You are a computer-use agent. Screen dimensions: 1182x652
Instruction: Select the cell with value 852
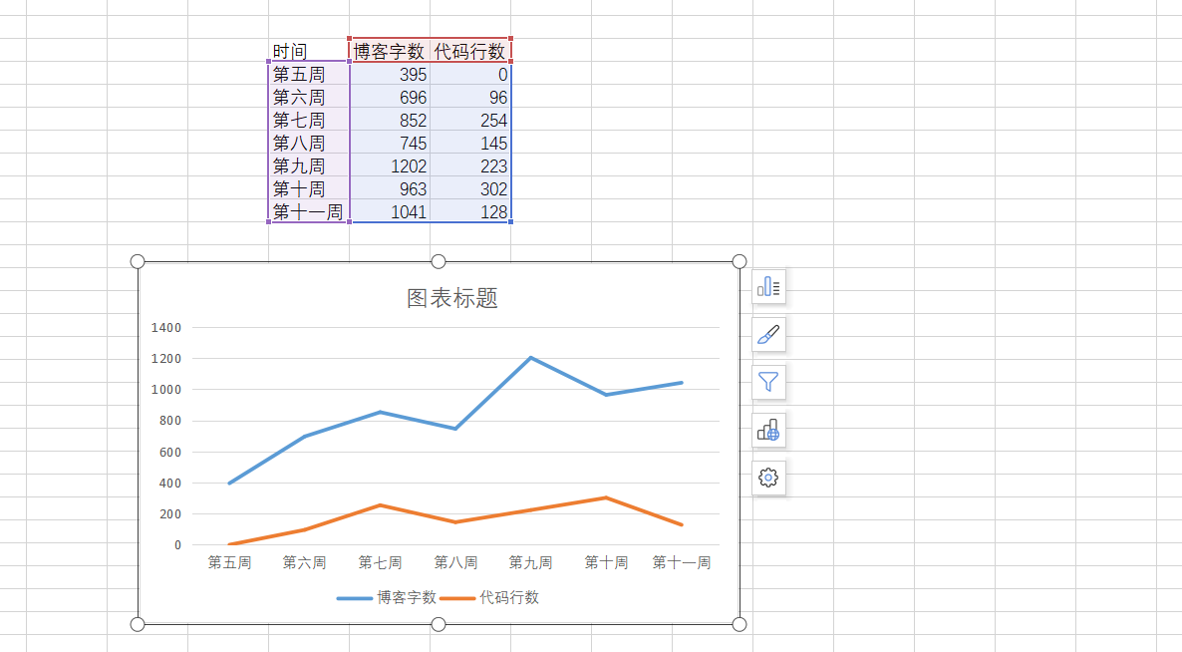click(389, 120)
